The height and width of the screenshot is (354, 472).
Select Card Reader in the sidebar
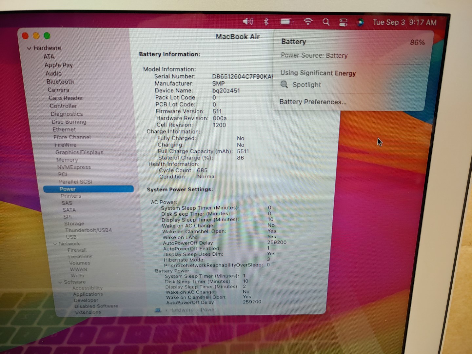click(x=66, y=98)
